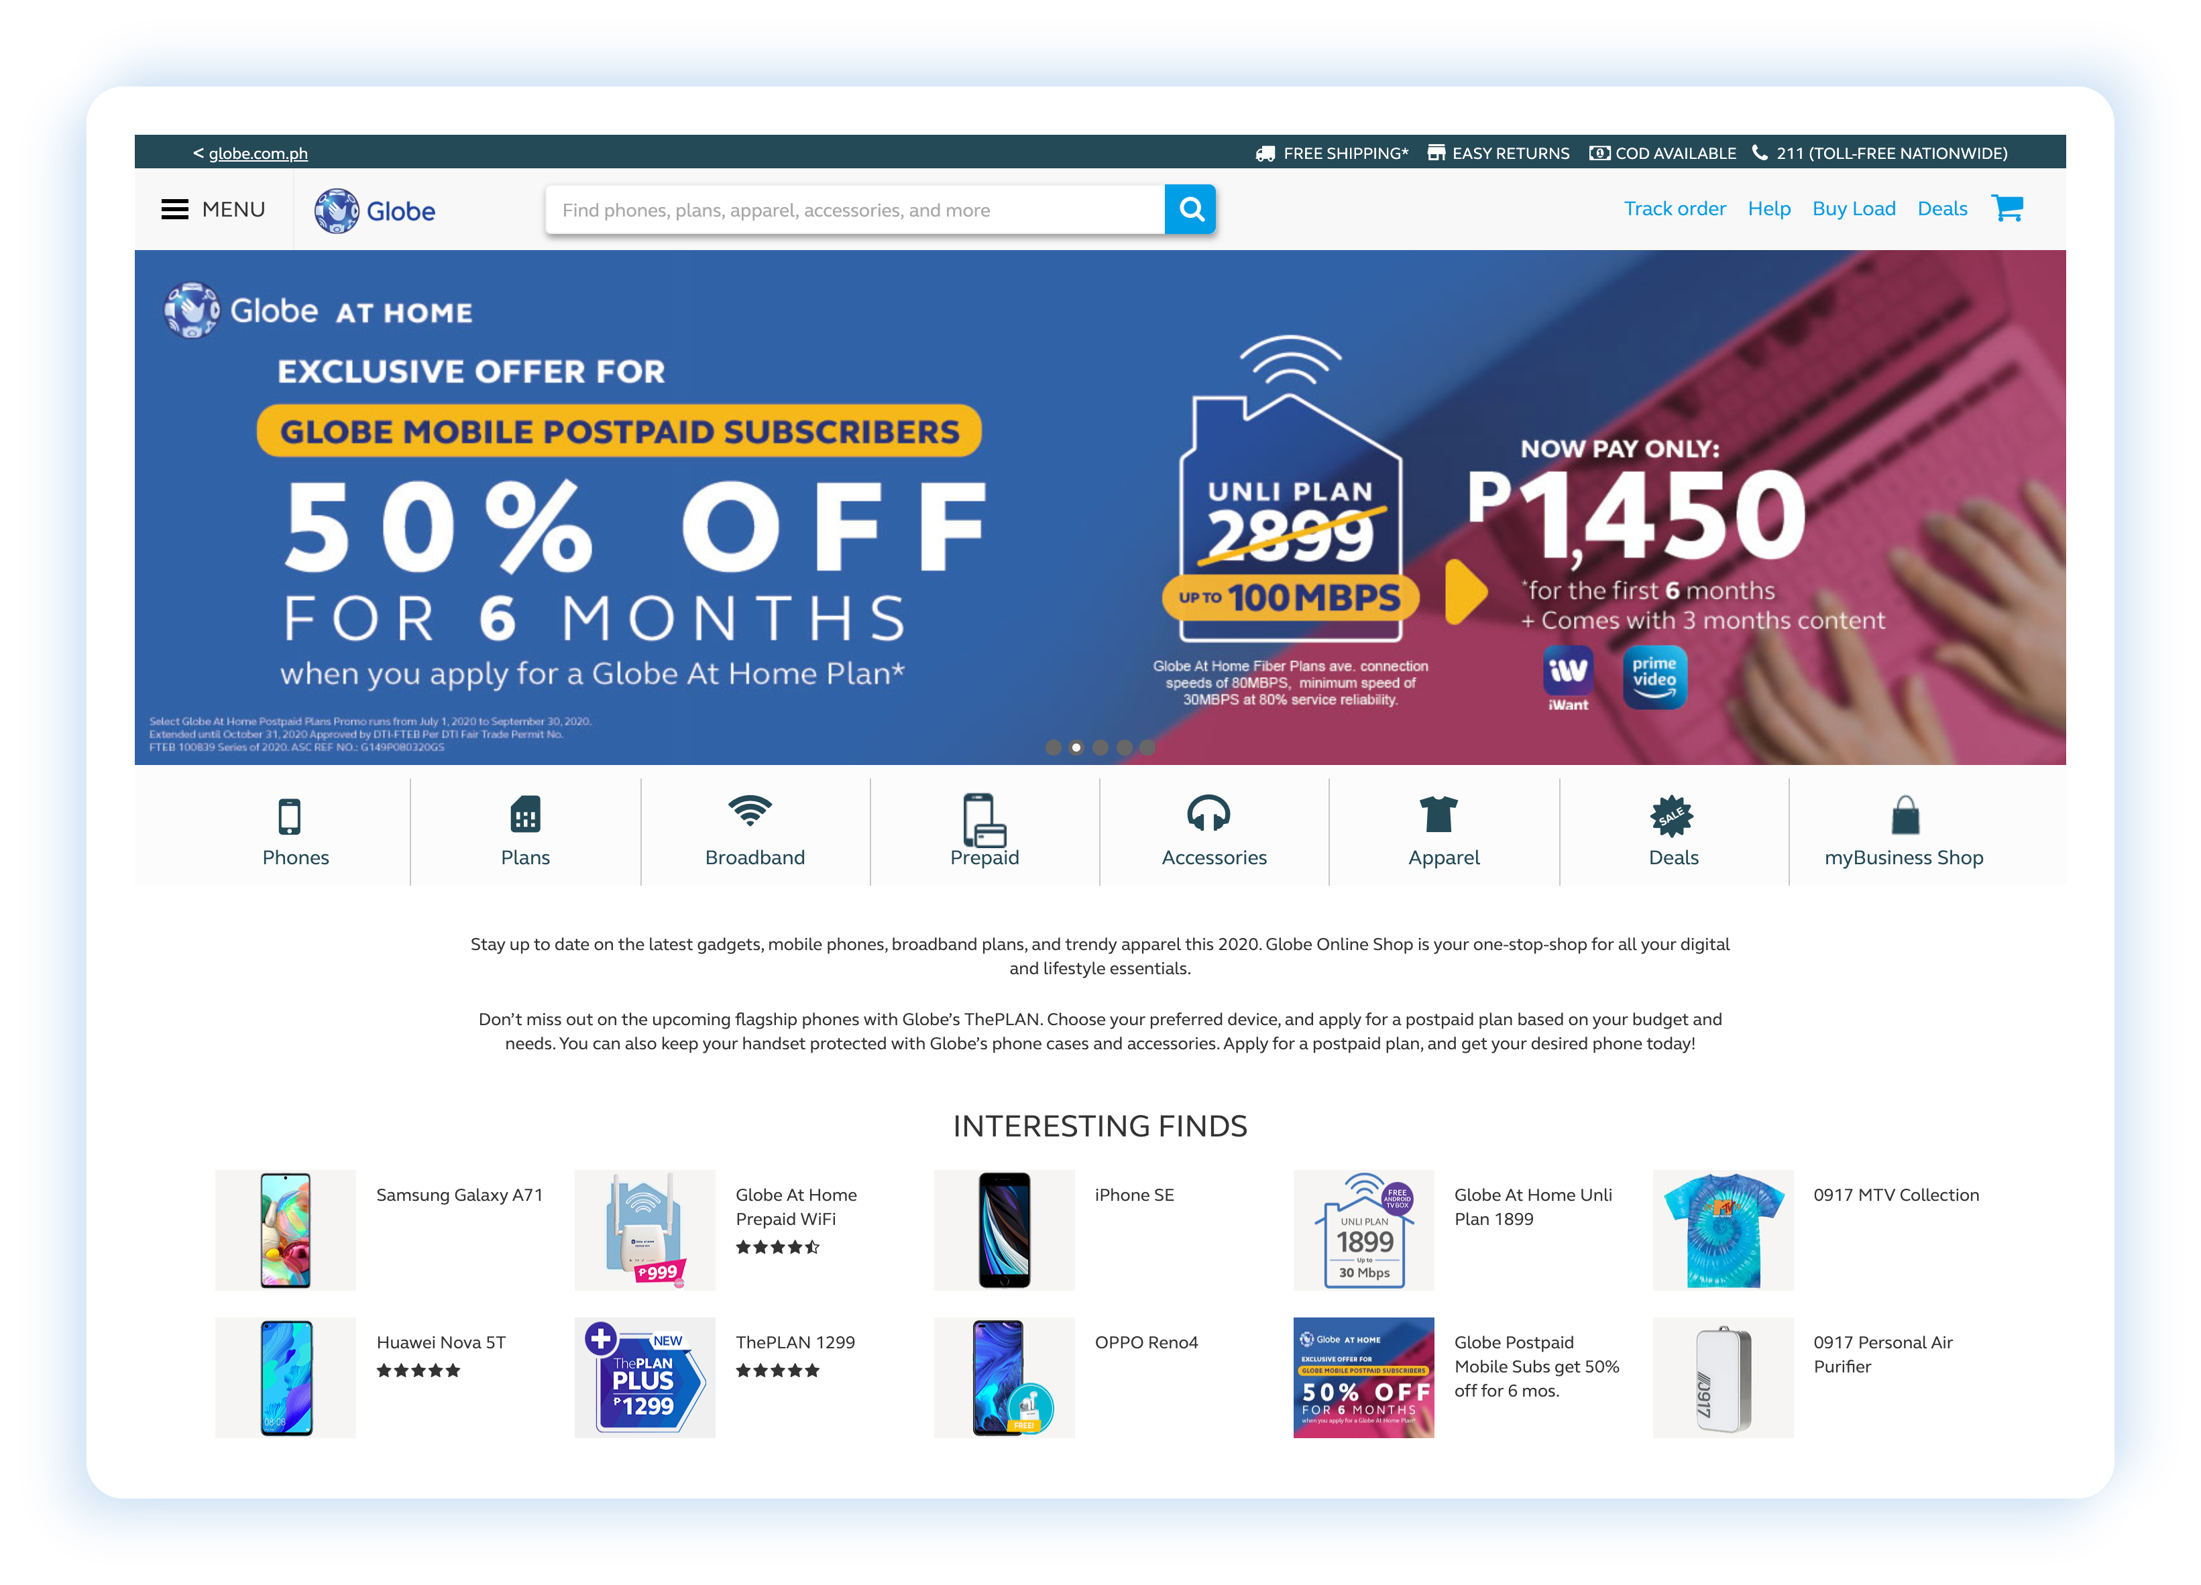Select the last carousel dot indicator
This screenshot has height=1585, width=2201.
click(1147, 748)
